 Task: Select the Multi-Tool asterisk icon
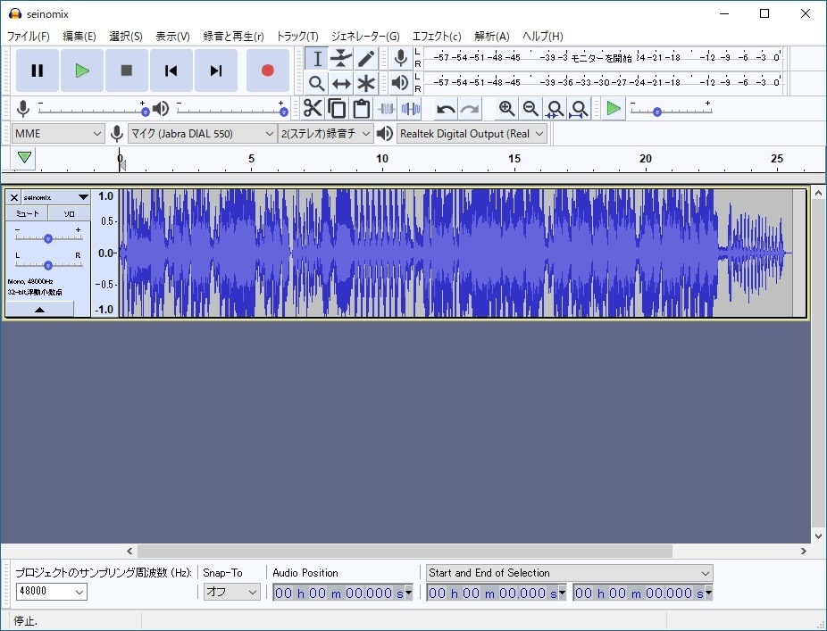click(x=366, y=83)
